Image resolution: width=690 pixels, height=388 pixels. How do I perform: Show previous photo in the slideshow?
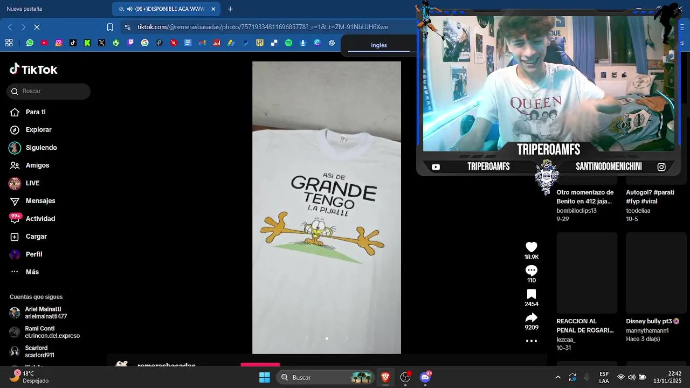click(307, 338)
